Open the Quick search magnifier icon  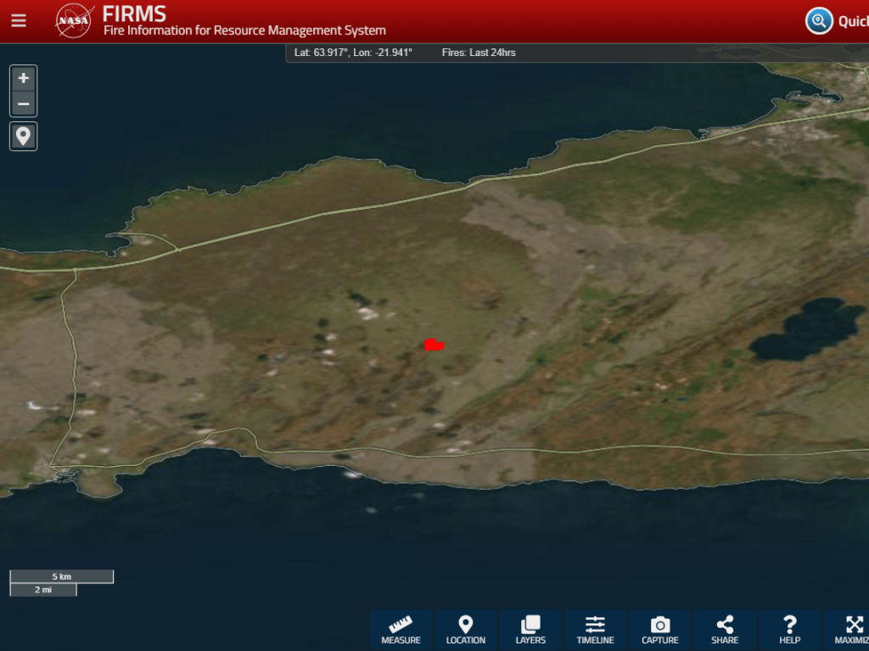(x=819, y=20)
